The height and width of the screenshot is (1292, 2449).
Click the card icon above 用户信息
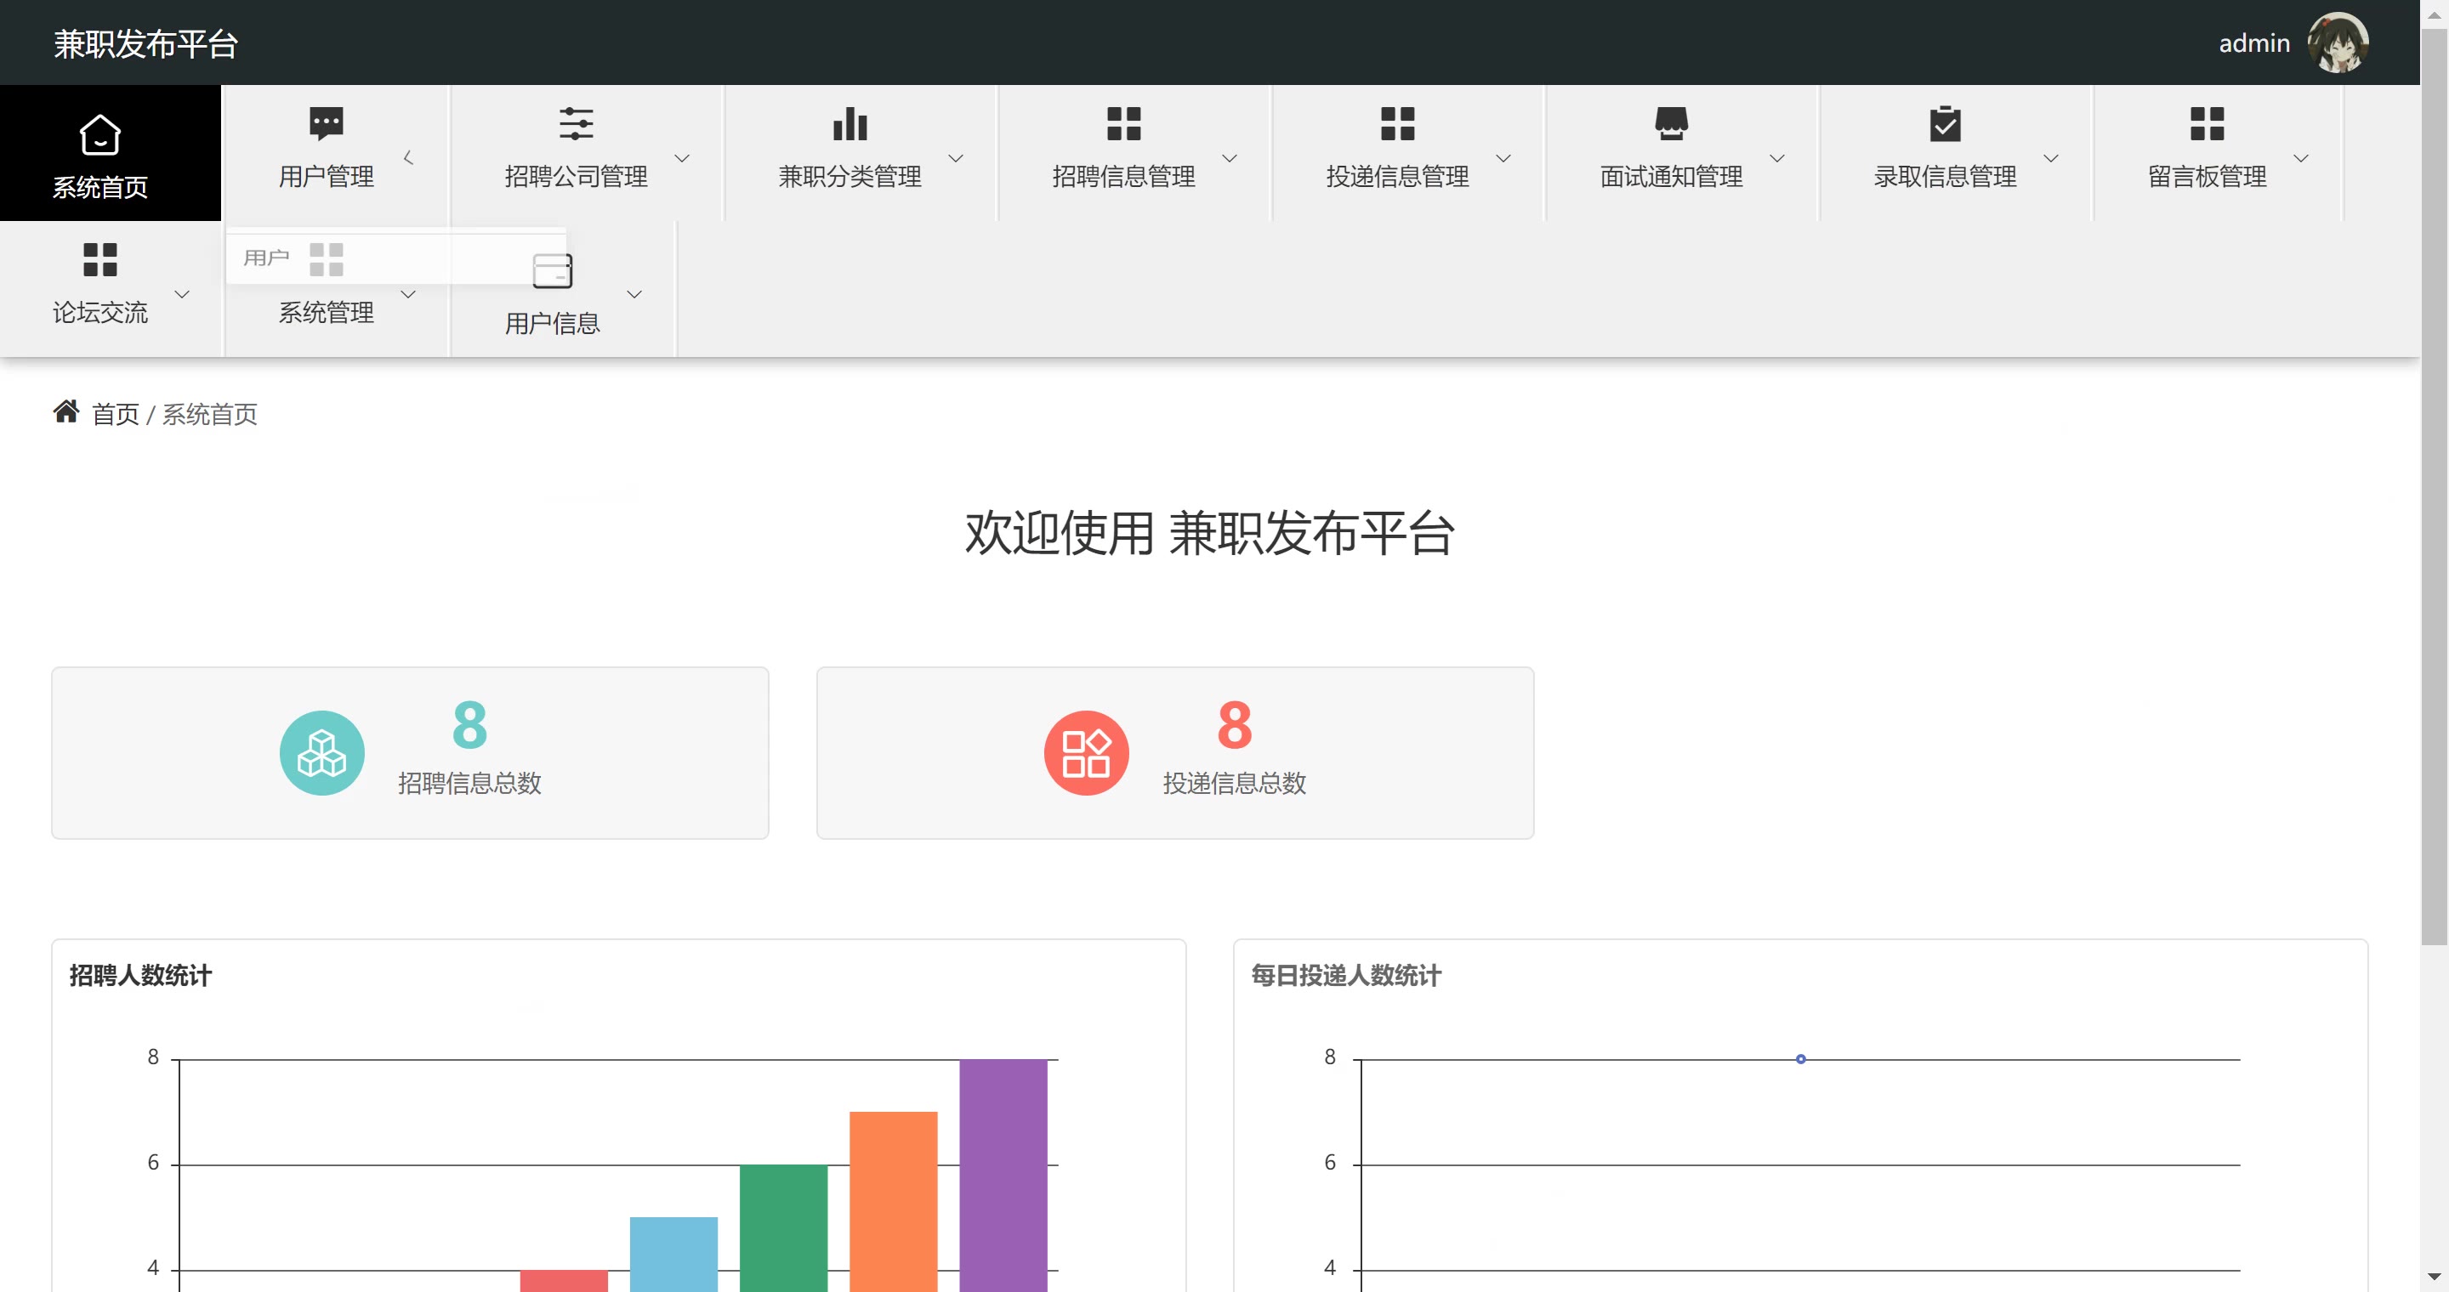tap(553, 271)
